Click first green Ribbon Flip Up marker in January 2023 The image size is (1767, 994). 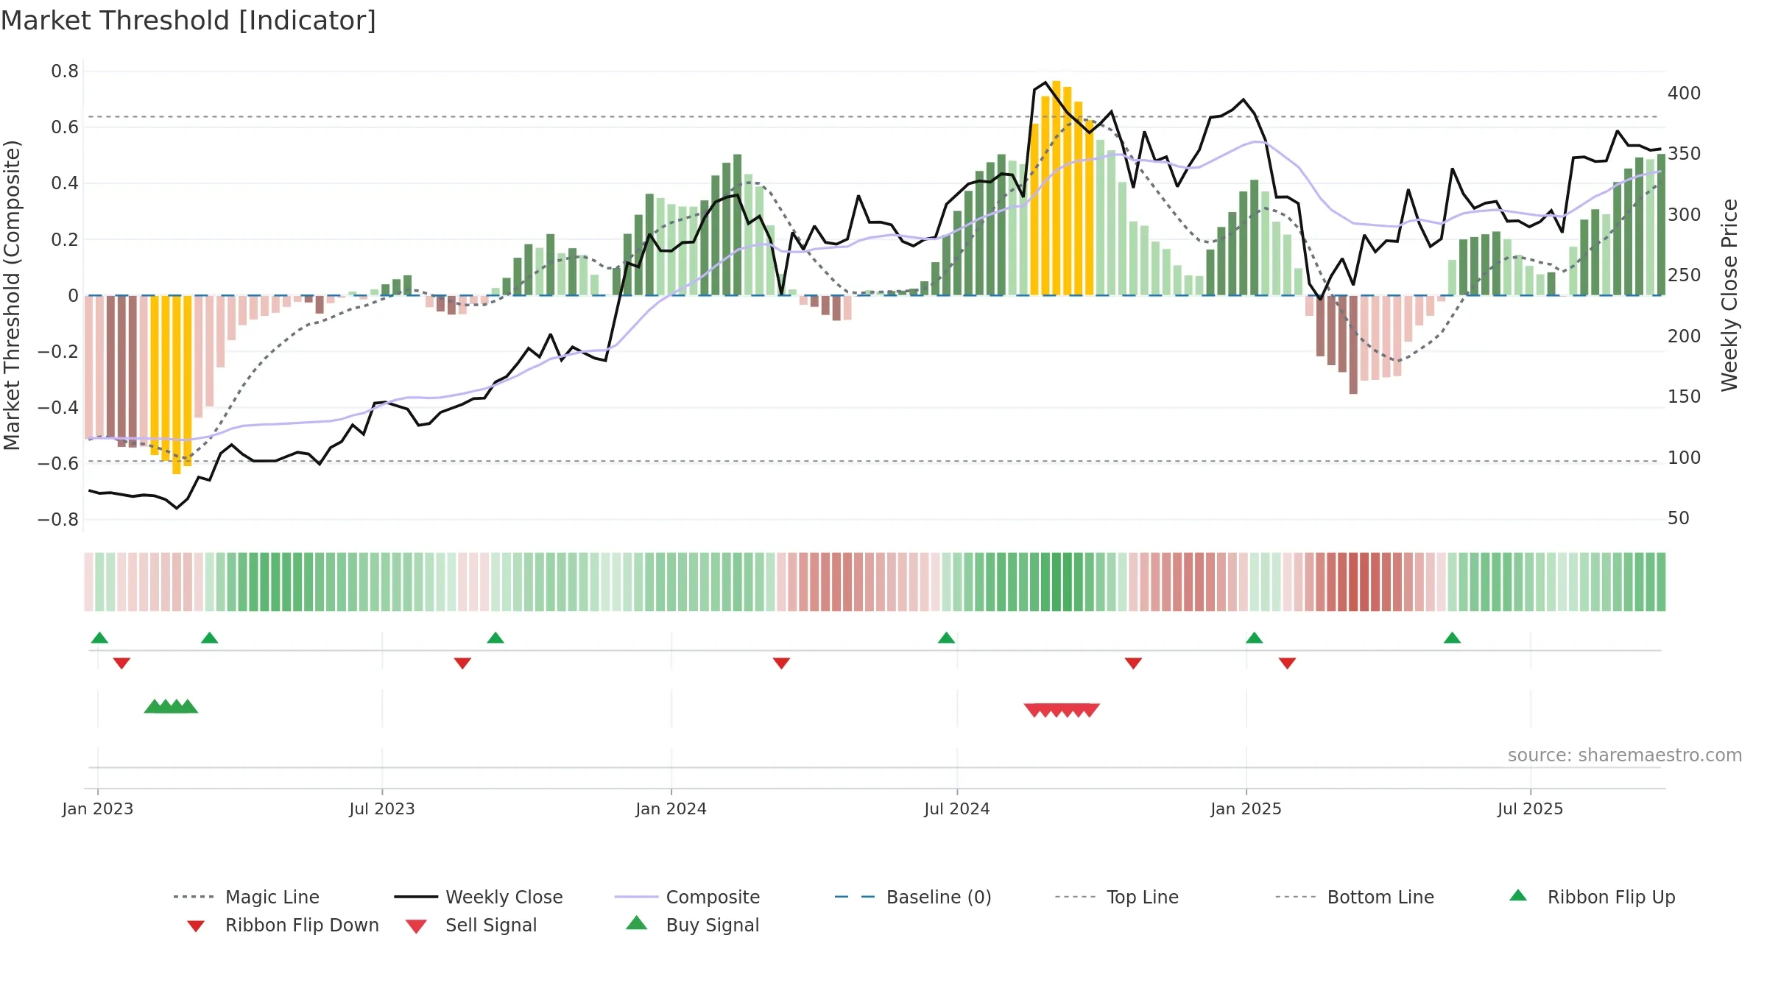[99, 638]
